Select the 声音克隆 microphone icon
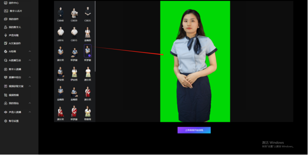 (6, 35)
